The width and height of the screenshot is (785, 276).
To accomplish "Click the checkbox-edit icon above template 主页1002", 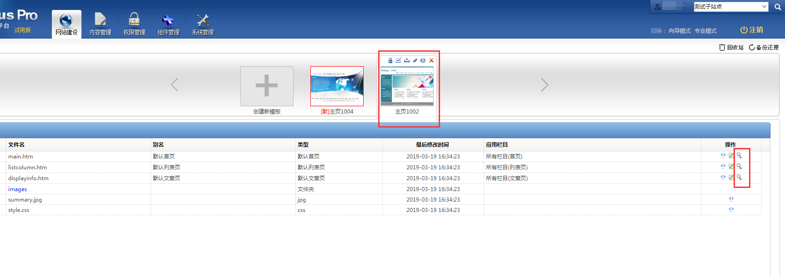I will tap(398, 60).
